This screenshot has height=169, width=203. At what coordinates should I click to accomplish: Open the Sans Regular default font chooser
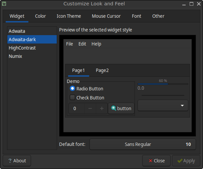(143, 144)
